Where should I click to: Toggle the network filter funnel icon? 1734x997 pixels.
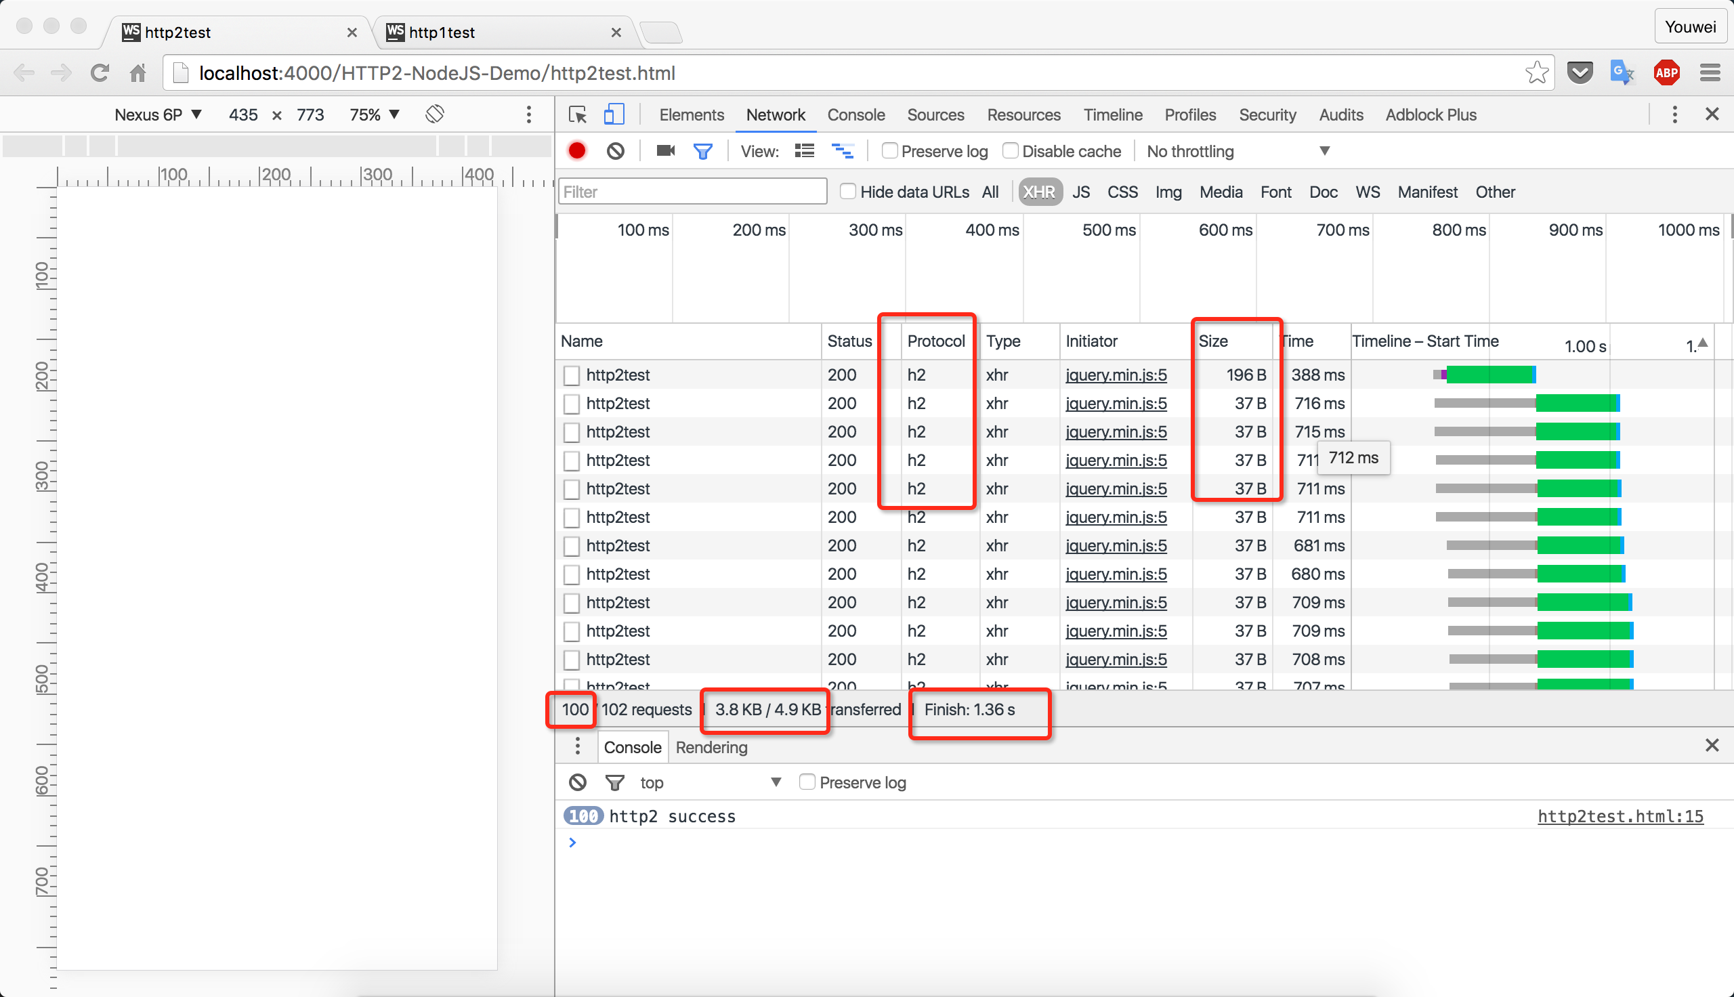pyautogui.click(x=702, y=150)
